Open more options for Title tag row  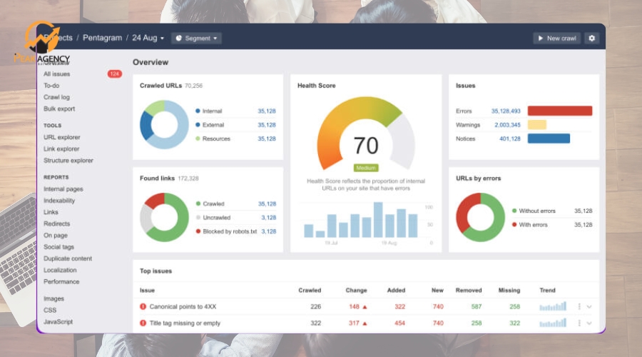pyautogui.click(x=579, y=323)
